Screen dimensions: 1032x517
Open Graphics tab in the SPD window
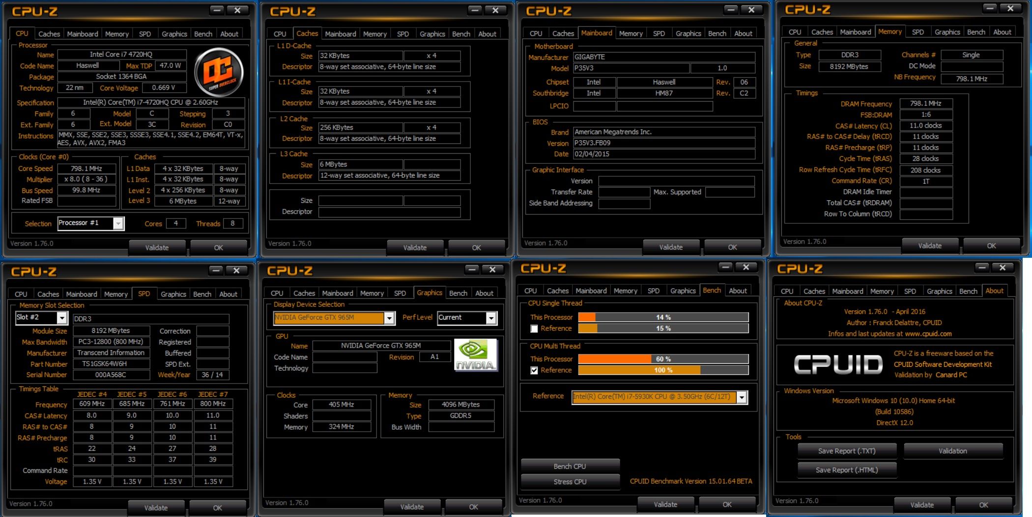coord(173,294)
